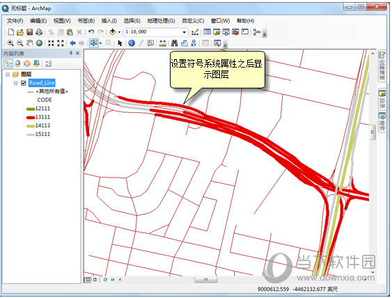Image resolution: width=392 pixels, height=298 pixels.
Task: Choose the Select Elements arrow tool
Action: pyautogui.click(x=120, y=43)
